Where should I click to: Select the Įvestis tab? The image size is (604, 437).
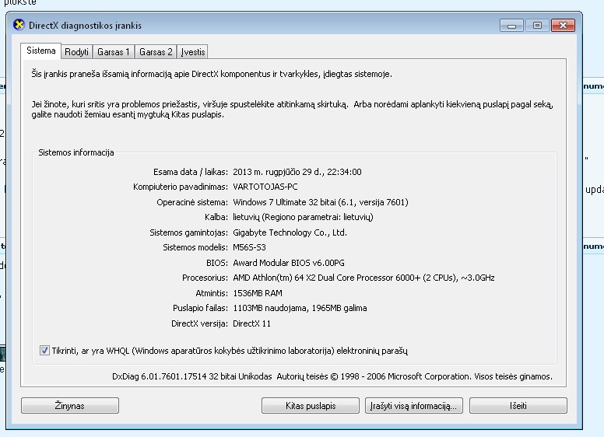(192, 52)
